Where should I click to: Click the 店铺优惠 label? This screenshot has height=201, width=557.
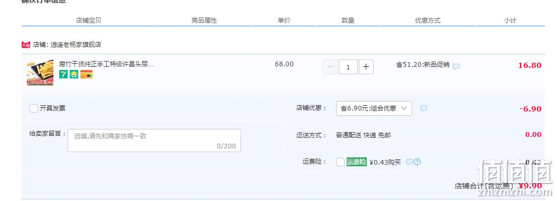(311, 108)
